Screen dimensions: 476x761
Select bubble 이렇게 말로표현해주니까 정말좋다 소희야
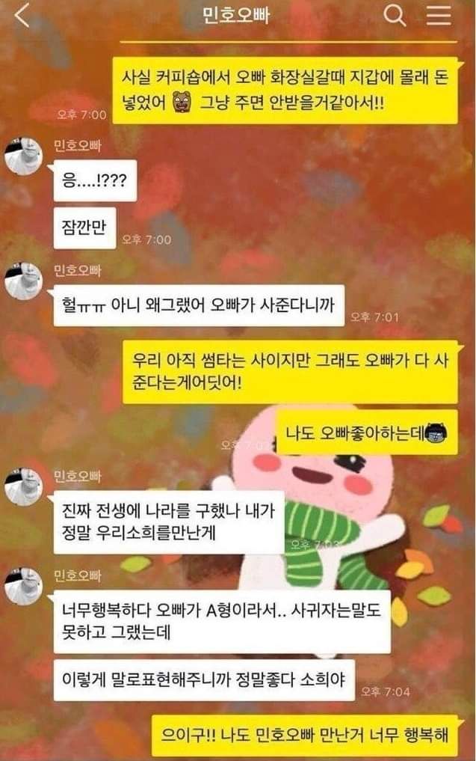click(x=204, y=680)
